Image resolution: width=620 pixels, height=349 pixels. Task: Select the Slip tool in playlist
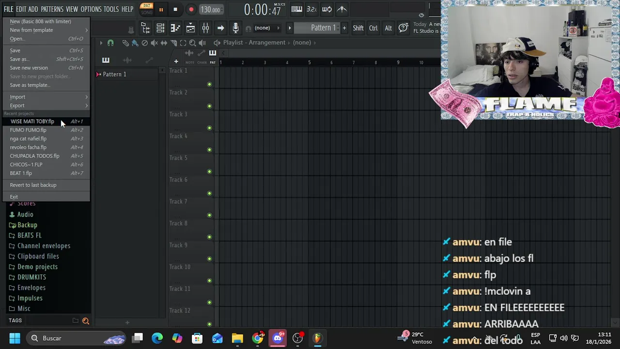164,43
